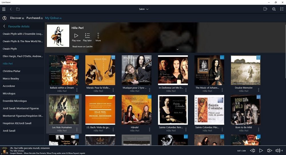The image size is (286, 155).
Task: Select Owain Phyfe & The New World Re...
Action: pyautogui.click(x=22, y=41)
